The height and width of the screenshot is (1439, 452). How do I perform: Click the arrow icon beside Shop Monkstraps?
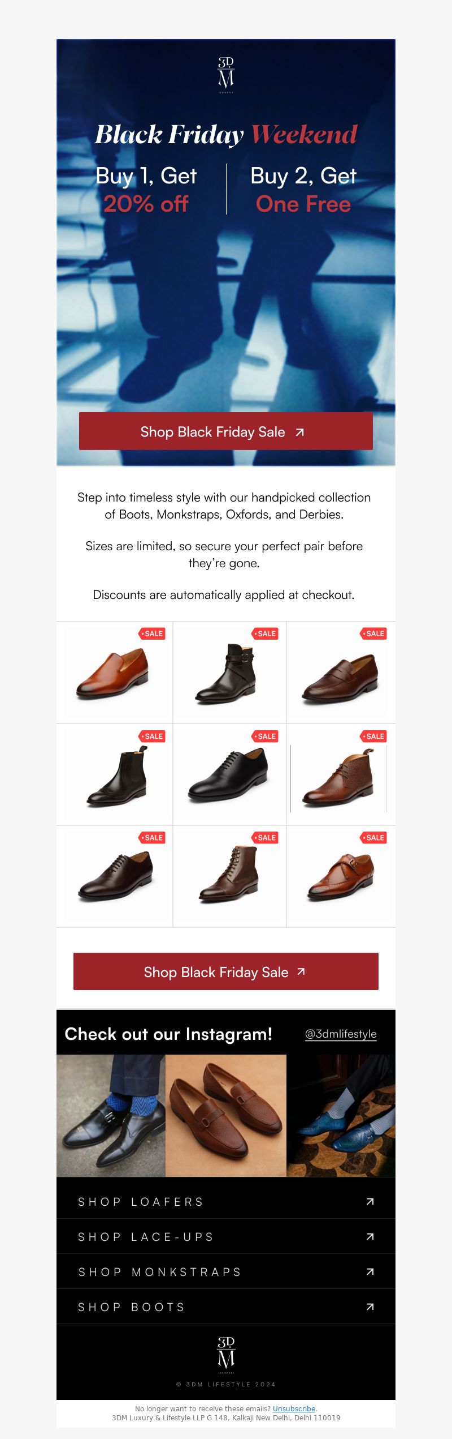tap(370, 1271)
